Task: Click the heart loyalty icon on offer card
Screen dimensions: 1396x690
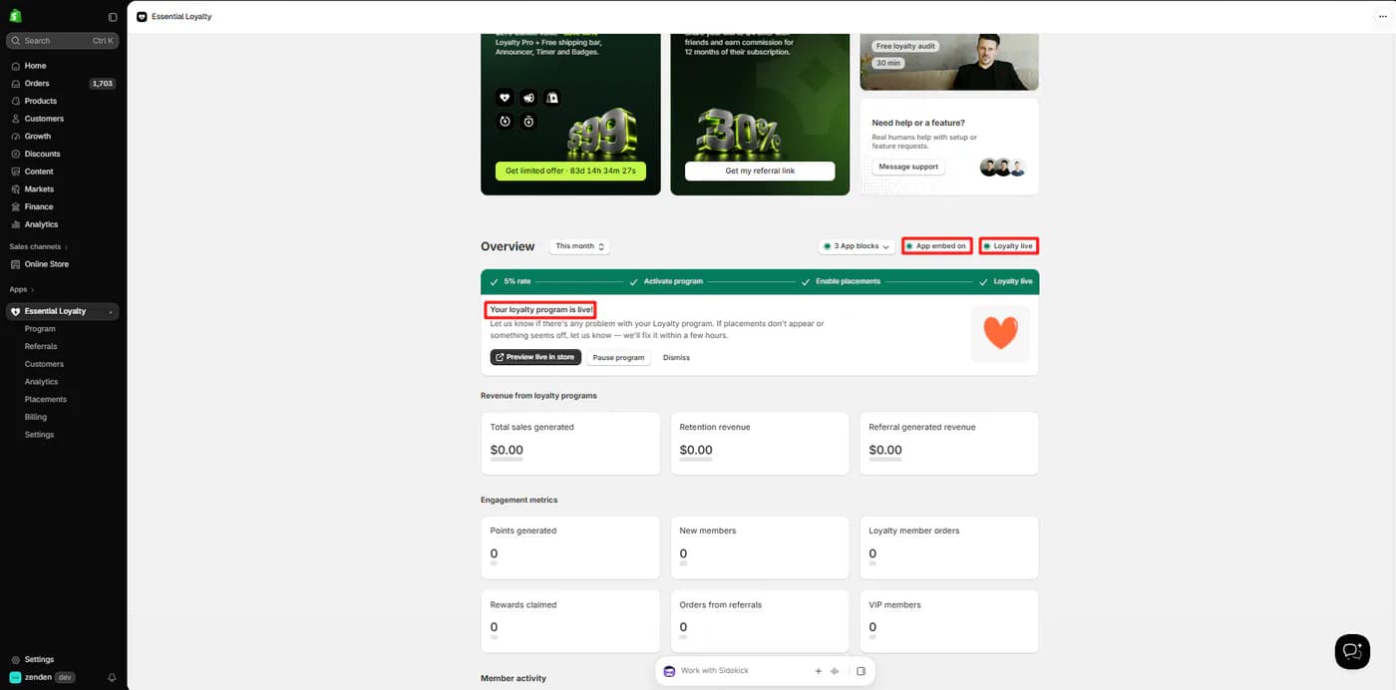Action: click(x=505, y=98)
